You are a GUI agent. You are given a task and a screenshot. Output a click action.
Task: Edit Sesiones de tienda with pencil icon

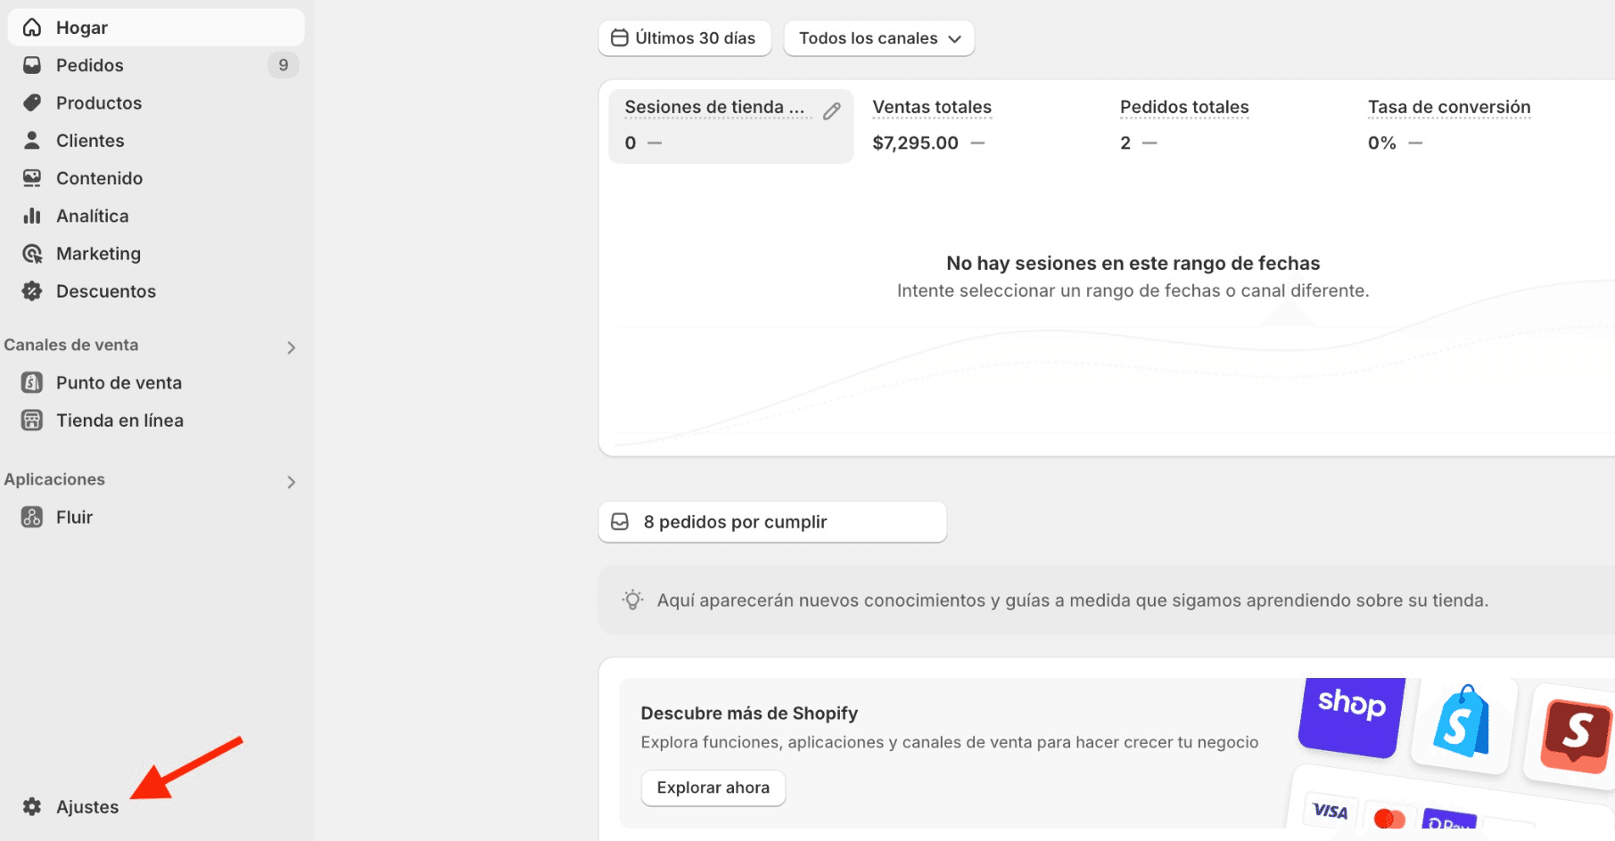click(x=831, y=110)
